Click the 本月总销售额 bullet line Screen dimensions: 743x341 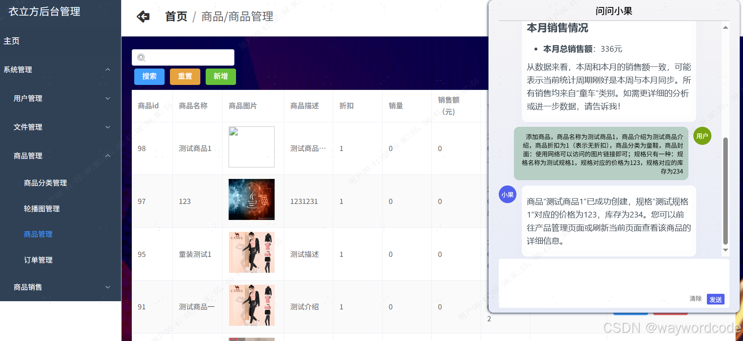tap(582, 49)
